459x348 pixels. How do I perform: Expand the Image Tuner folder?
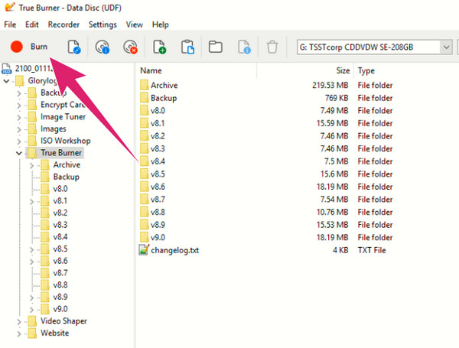coord(19,117)
